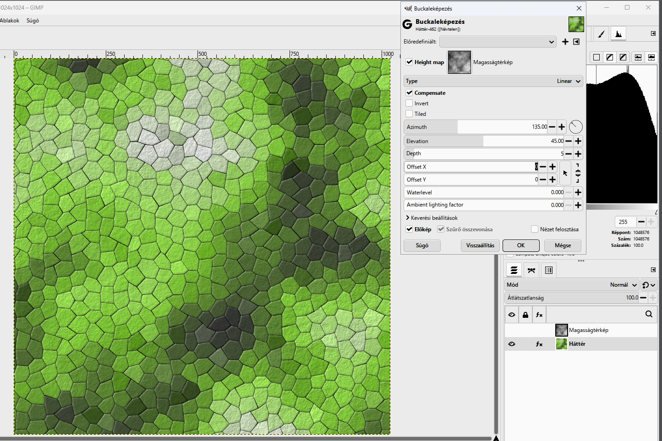This screenshot has height=441, width=662.
Task: Open the presets menu arrow icon beside plus
Action: pos(576,42)
